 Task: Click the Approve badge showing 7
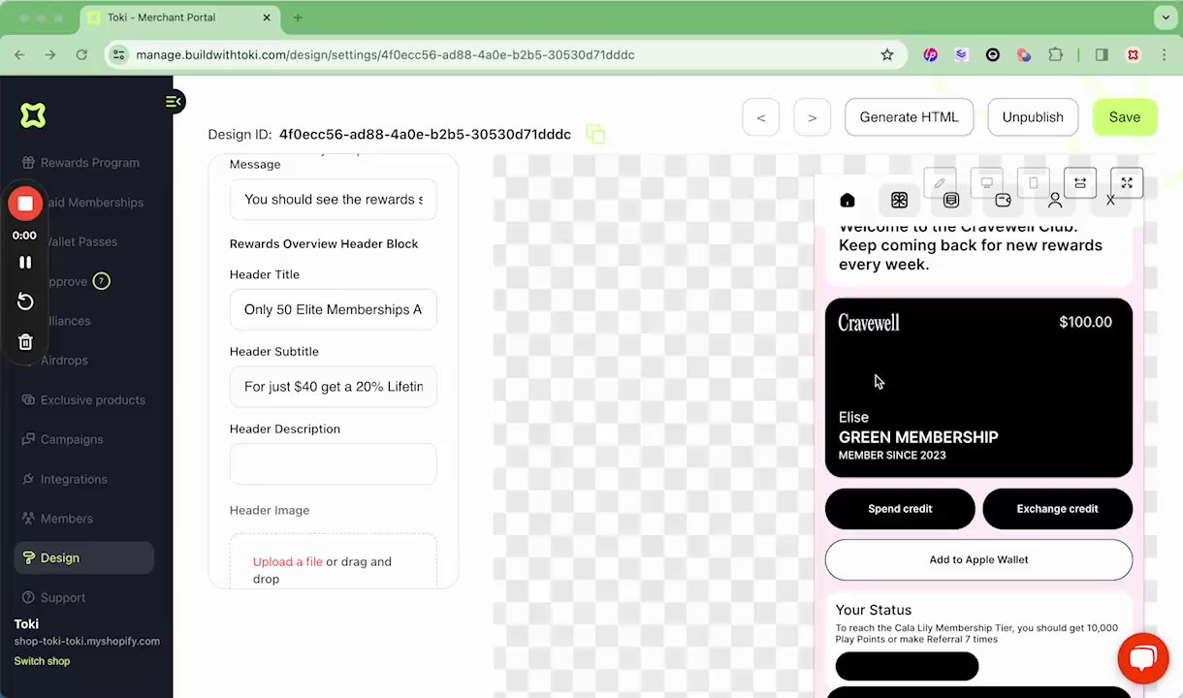(x=101, y=281)
